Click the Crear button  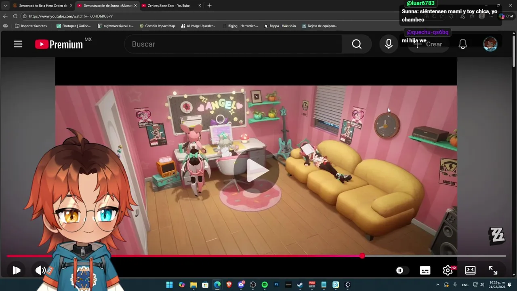point(429,44)
